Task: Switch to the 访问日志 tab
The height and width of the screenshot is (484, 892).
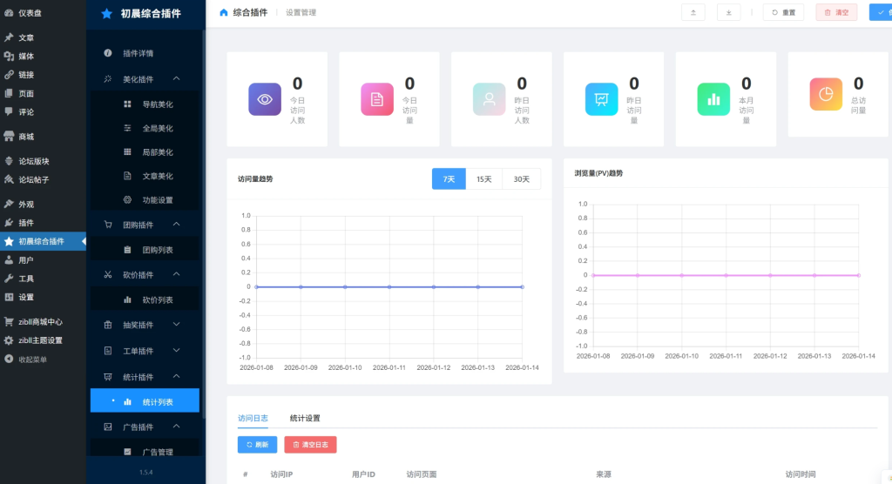Action: pyautogui.click(x=253, y=418)
